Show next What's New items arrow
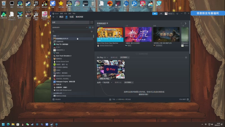The height and width of the screenshot is (127, 225). pos(185,23)
